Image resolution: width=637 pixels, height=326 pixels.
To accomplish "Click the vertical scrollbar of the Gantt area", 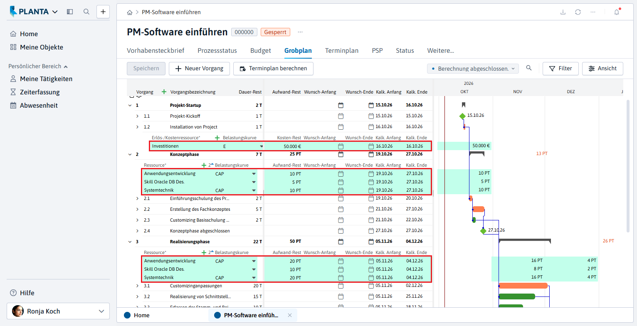I will coord(628,166).
